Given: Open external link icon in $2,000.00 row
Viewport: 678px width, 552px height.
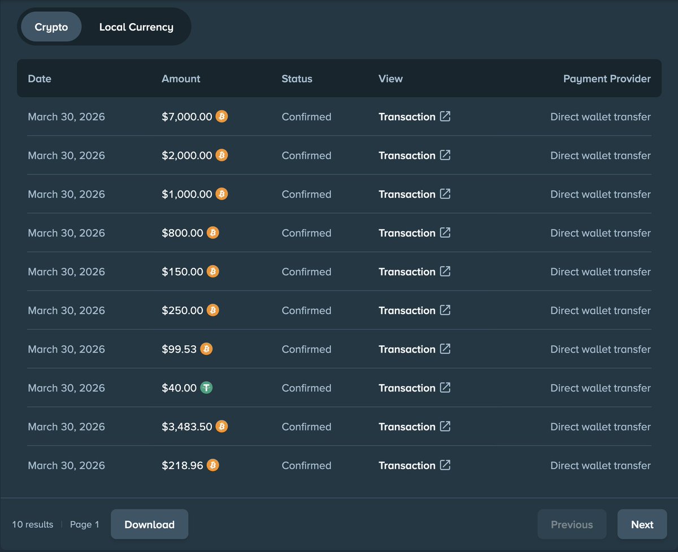Looking at the screenshot, I should coord(445,155).
